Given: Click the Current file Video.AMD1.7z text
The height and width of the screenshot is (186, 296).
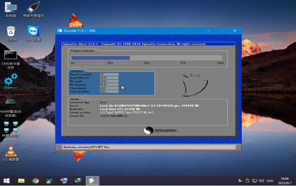Looking at the screenshot, I should click(x=114, y=116).
